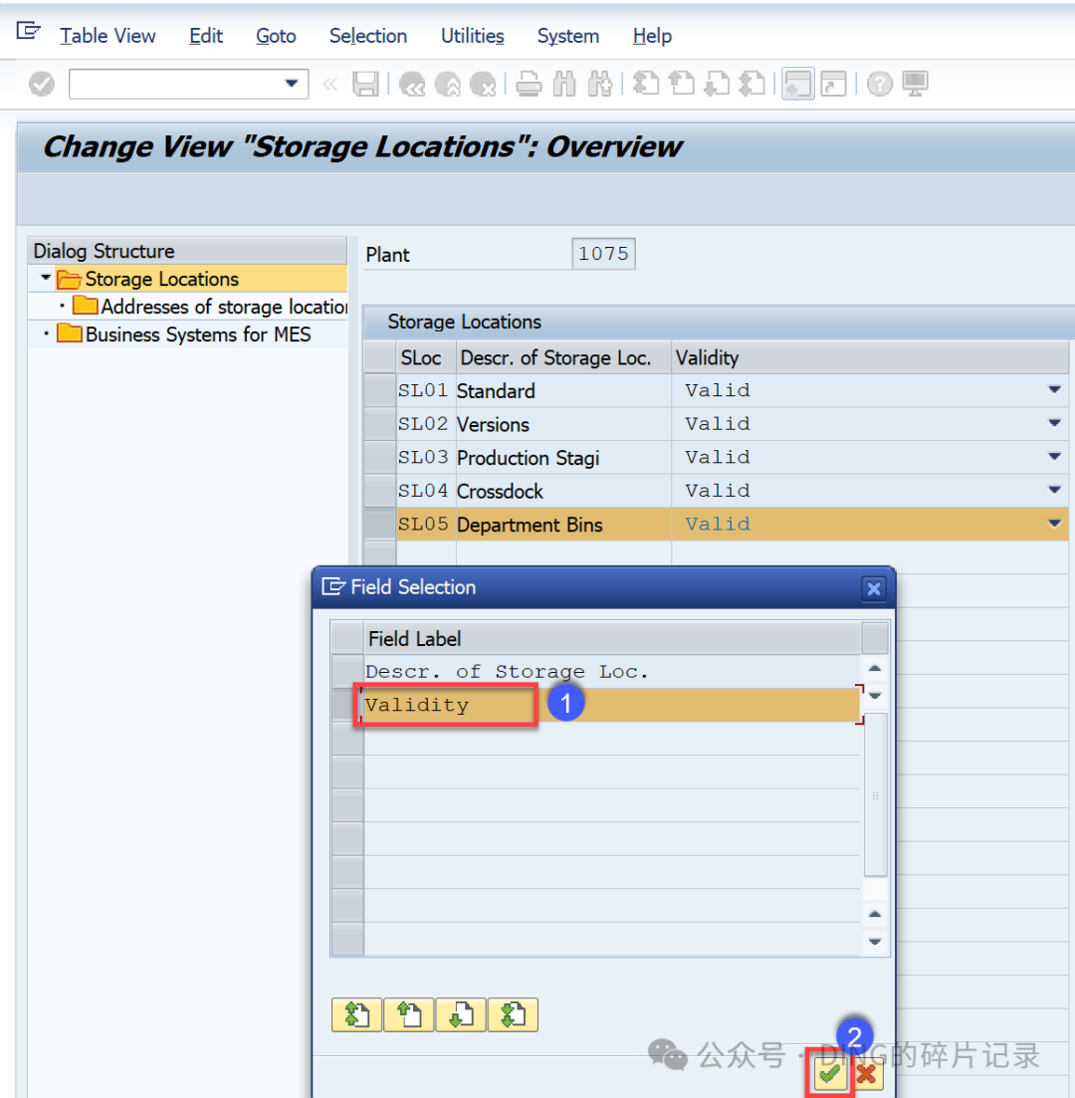The image size is (1075, 1098).
Task: Open the Validity dropdown for SL01
Action: click(x=1054, y=390)
